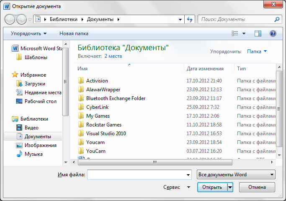Click the navigation pane scroll-up arrow

66,44
